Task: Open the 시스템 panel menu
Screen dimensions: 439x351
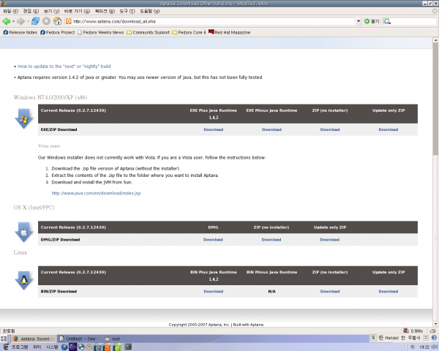Action: [x=52, y=347]
